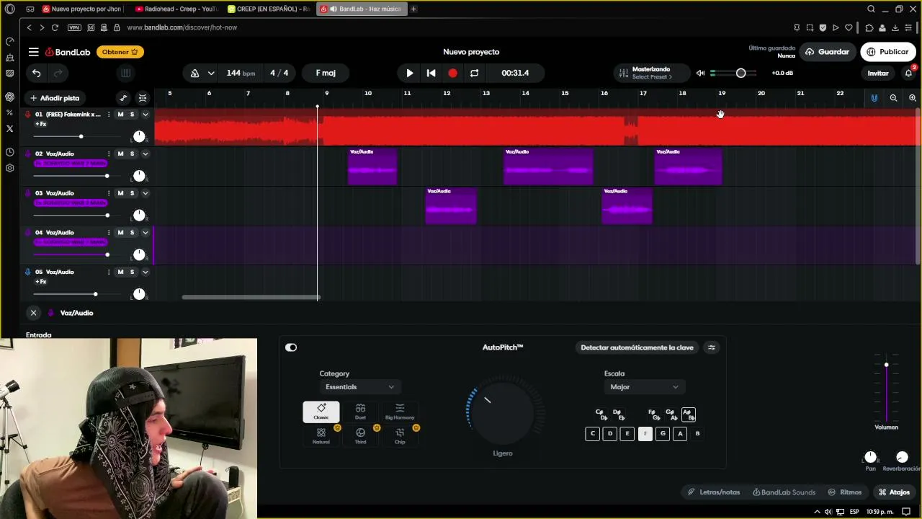922x519 pixels.
Task: Arm track 05 microphone icon
Action: click(x=27, y=272)
